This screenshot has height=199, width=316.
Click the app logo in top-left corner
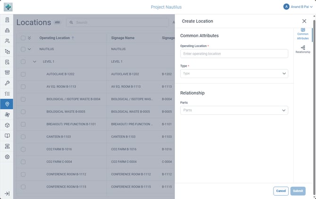(8, 7)
